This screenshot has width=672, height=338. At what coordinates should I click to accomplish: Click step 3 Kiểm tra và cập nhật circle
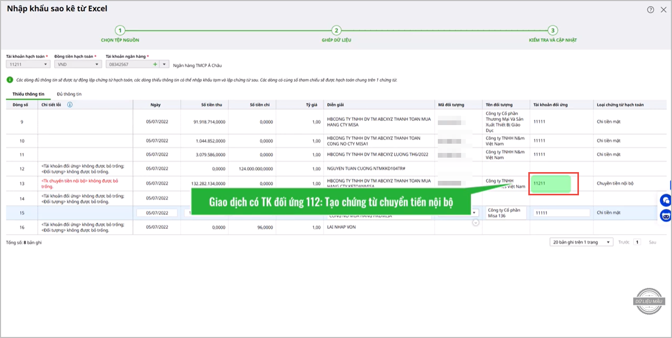point(553,30)
